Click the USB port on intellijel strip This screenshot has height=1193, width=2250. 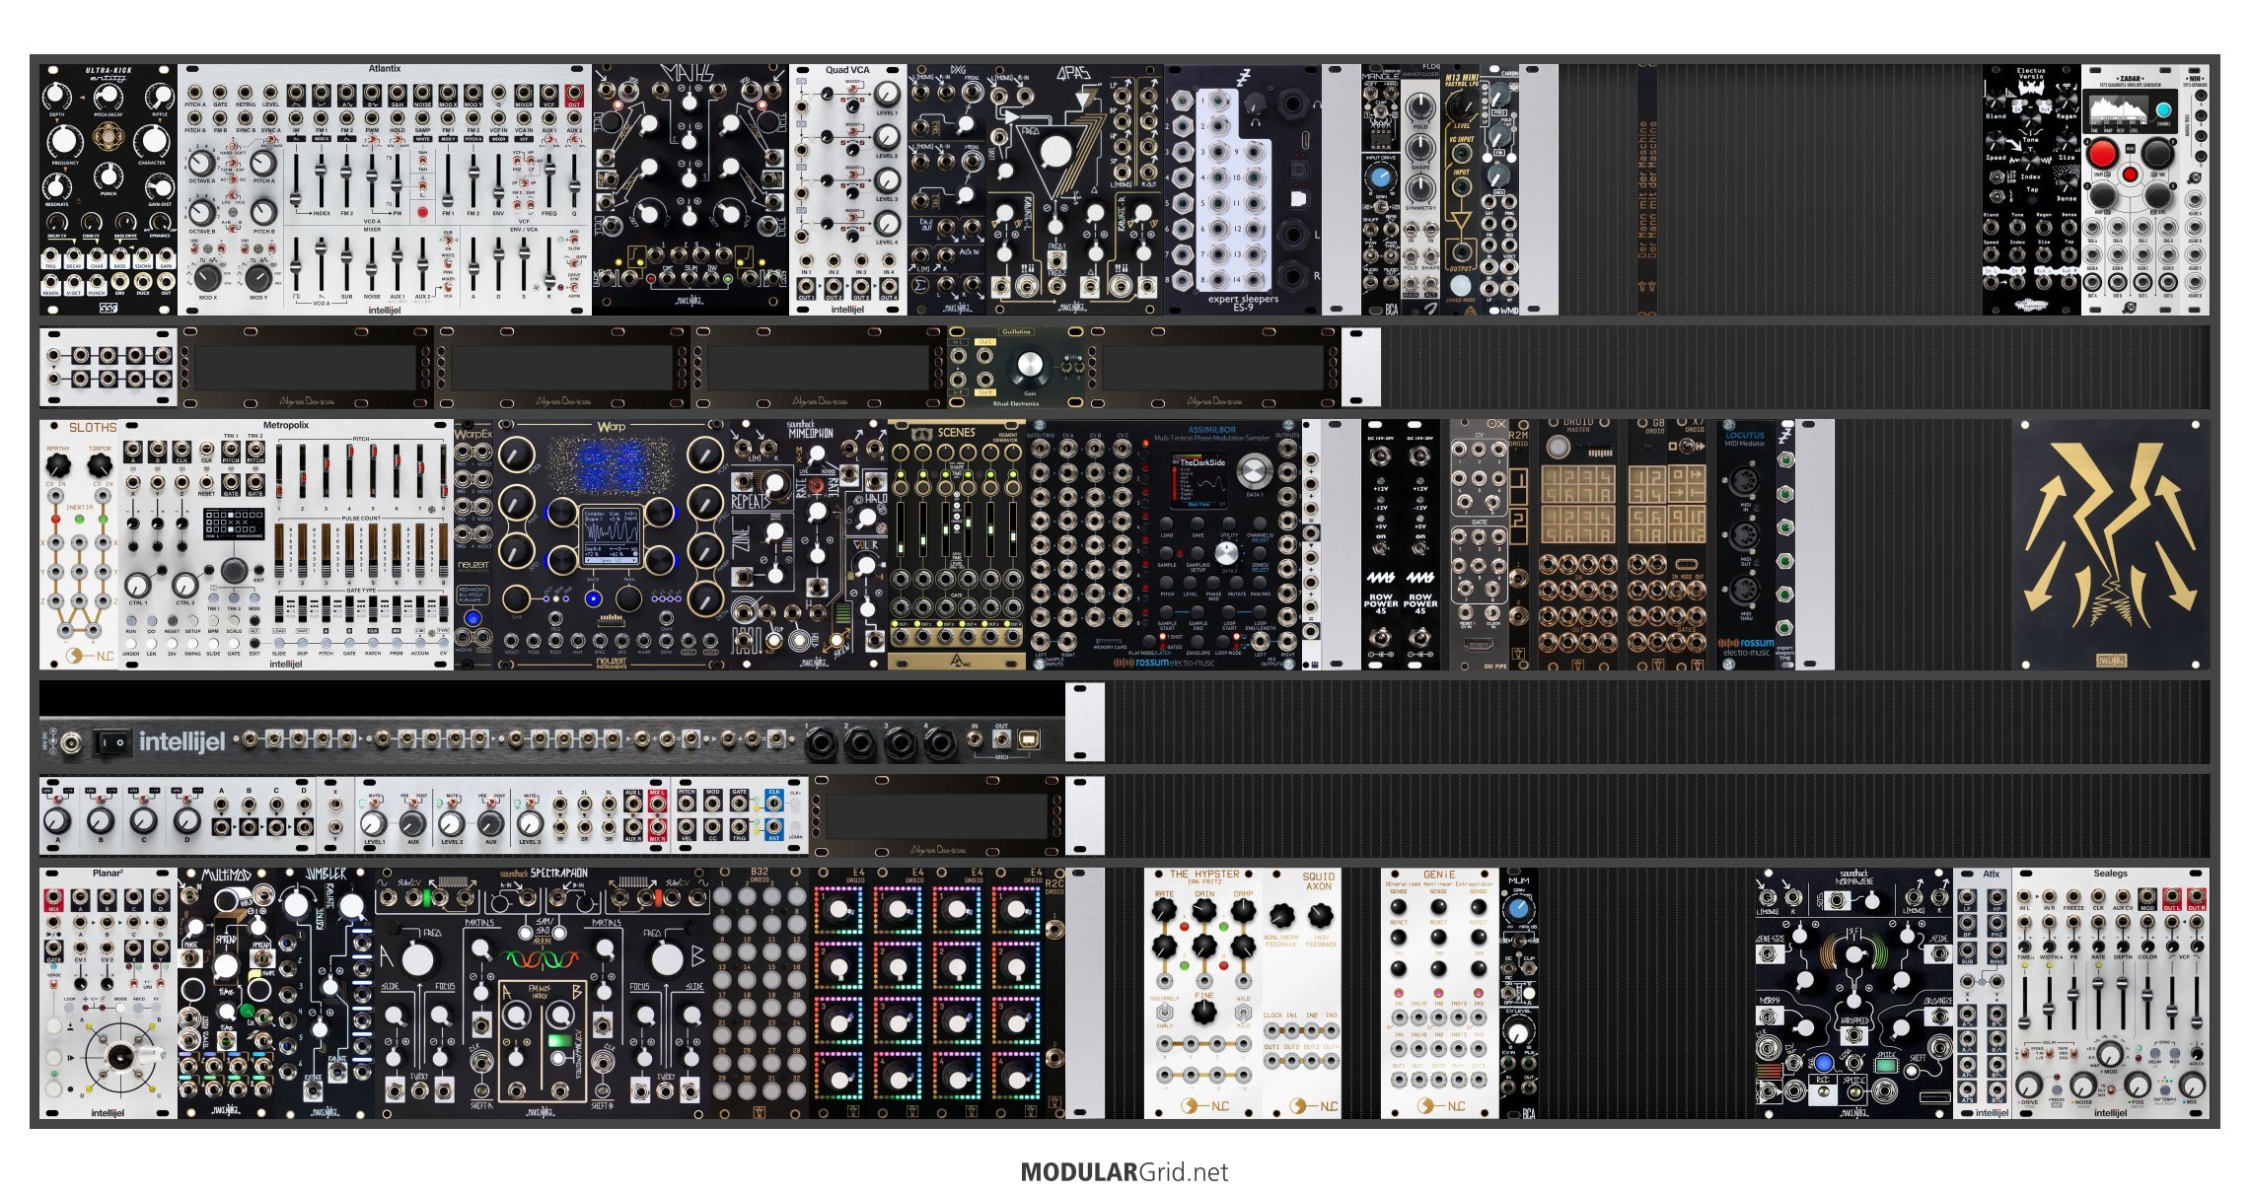(1029, 738)
